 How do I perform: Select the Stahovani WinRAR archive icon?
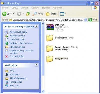pyautogui.click(x=50, y=27)
